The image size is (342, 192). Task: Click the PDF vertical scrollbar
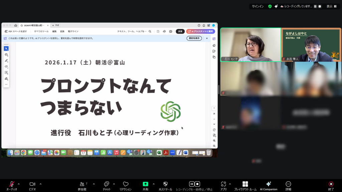click(219, 89)
